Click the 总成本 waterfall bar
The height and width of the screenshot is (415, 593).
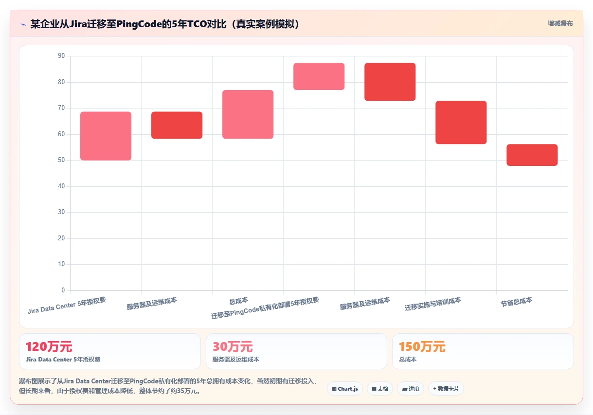pos(248,114)
